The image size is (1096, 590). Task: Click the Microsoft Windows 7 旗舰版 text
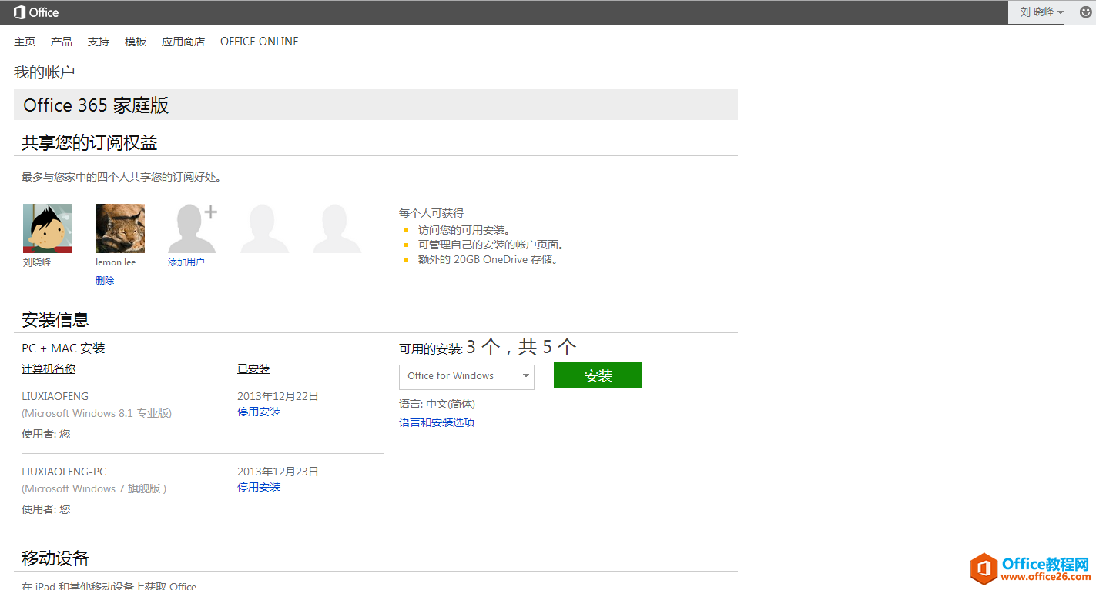pyautogui.click(x=94, y=488)
